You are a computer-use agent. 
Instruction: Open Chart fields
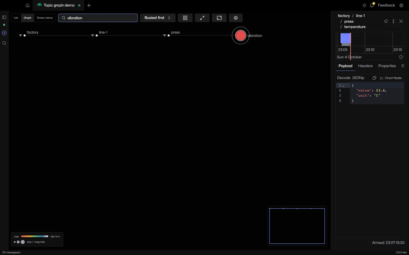click(391, 78)
